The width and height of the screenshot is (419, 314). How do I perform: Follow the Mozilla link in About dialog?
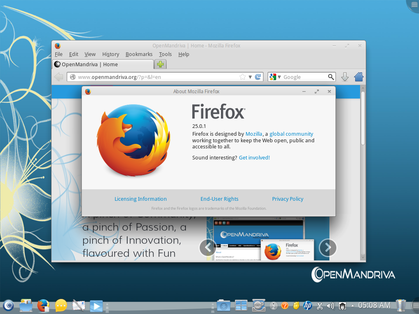coord(254,134)
